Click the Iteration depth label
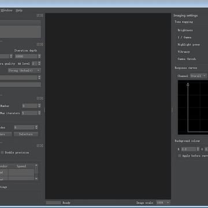Image resolution: width=208 pixels, height=208 pixels. 25,50
